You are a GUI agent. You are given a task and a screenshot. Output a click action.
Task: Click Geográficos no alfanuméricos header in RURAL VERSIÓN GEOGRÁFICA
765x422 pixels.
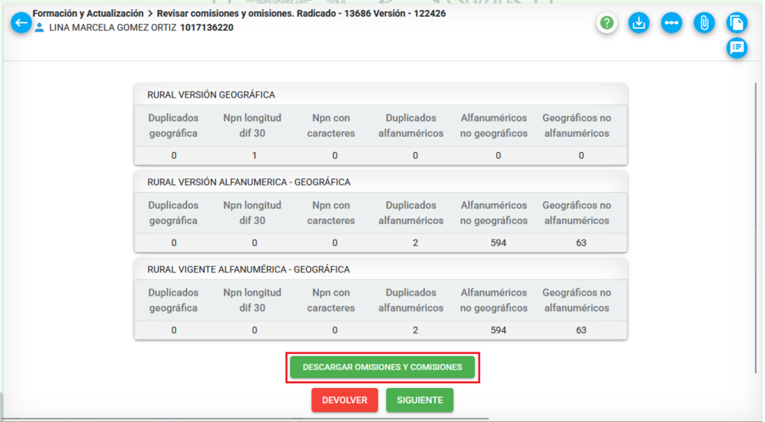point(576,126)
